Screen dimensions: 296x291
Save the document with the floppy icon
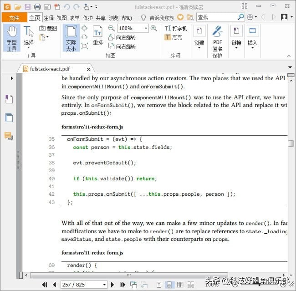coord(28,7)
